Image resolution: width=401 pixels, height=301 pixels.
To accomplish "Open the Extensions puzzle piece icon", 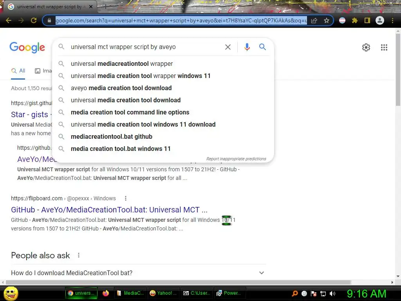I will coord(354,20).
